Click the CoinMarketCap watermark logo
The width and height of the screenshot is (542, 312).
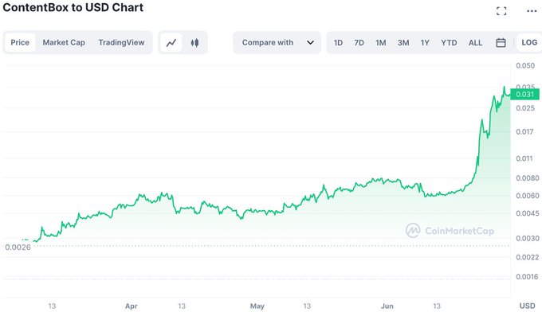coord(450,231)
